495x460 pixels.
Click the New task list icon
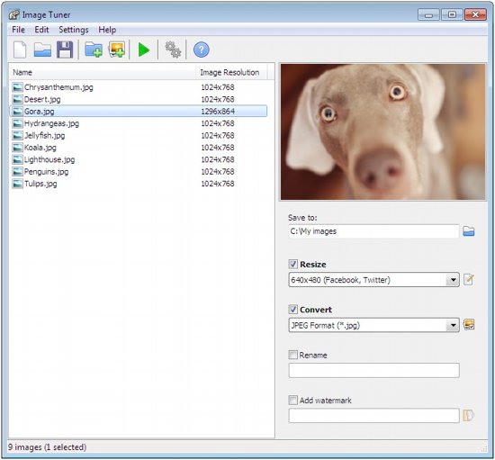tap(20, 50)
